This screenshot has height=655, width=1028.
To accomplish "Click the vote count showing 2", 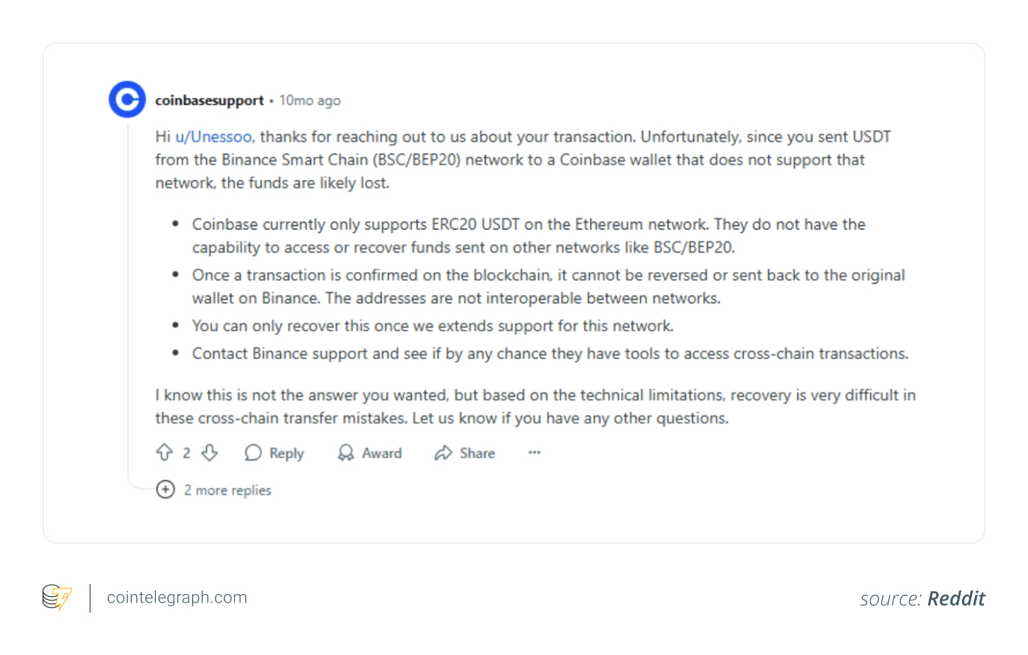I will click(x=186, y=452).
